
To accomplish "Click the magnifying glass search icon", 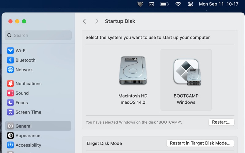I will pyautogui.click(x=9, y=35).
